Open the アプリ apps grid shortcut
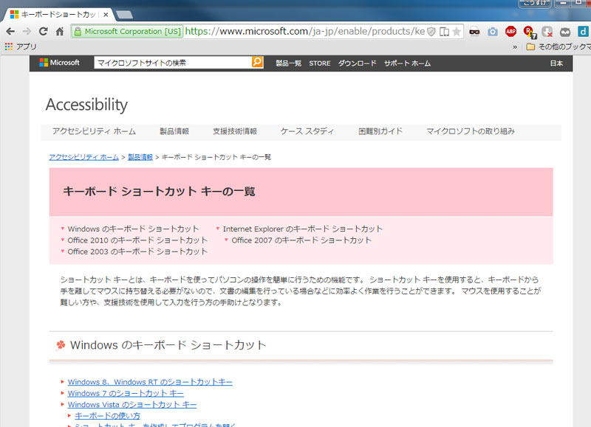591x427 pixels. (21, 46)
